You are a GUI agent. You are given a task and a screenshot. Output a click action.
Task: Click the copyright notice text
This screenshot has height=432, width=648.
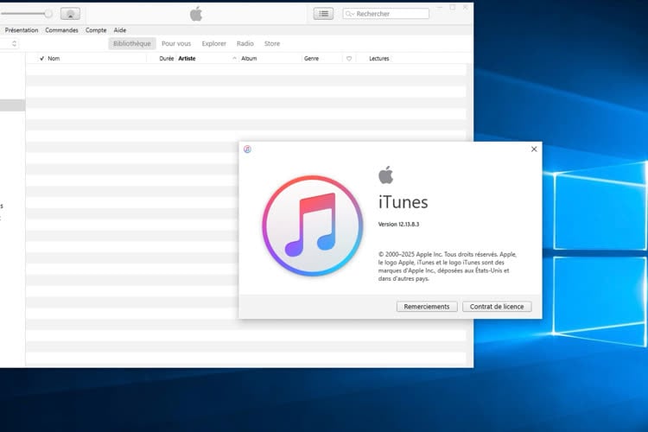(448, 266)
